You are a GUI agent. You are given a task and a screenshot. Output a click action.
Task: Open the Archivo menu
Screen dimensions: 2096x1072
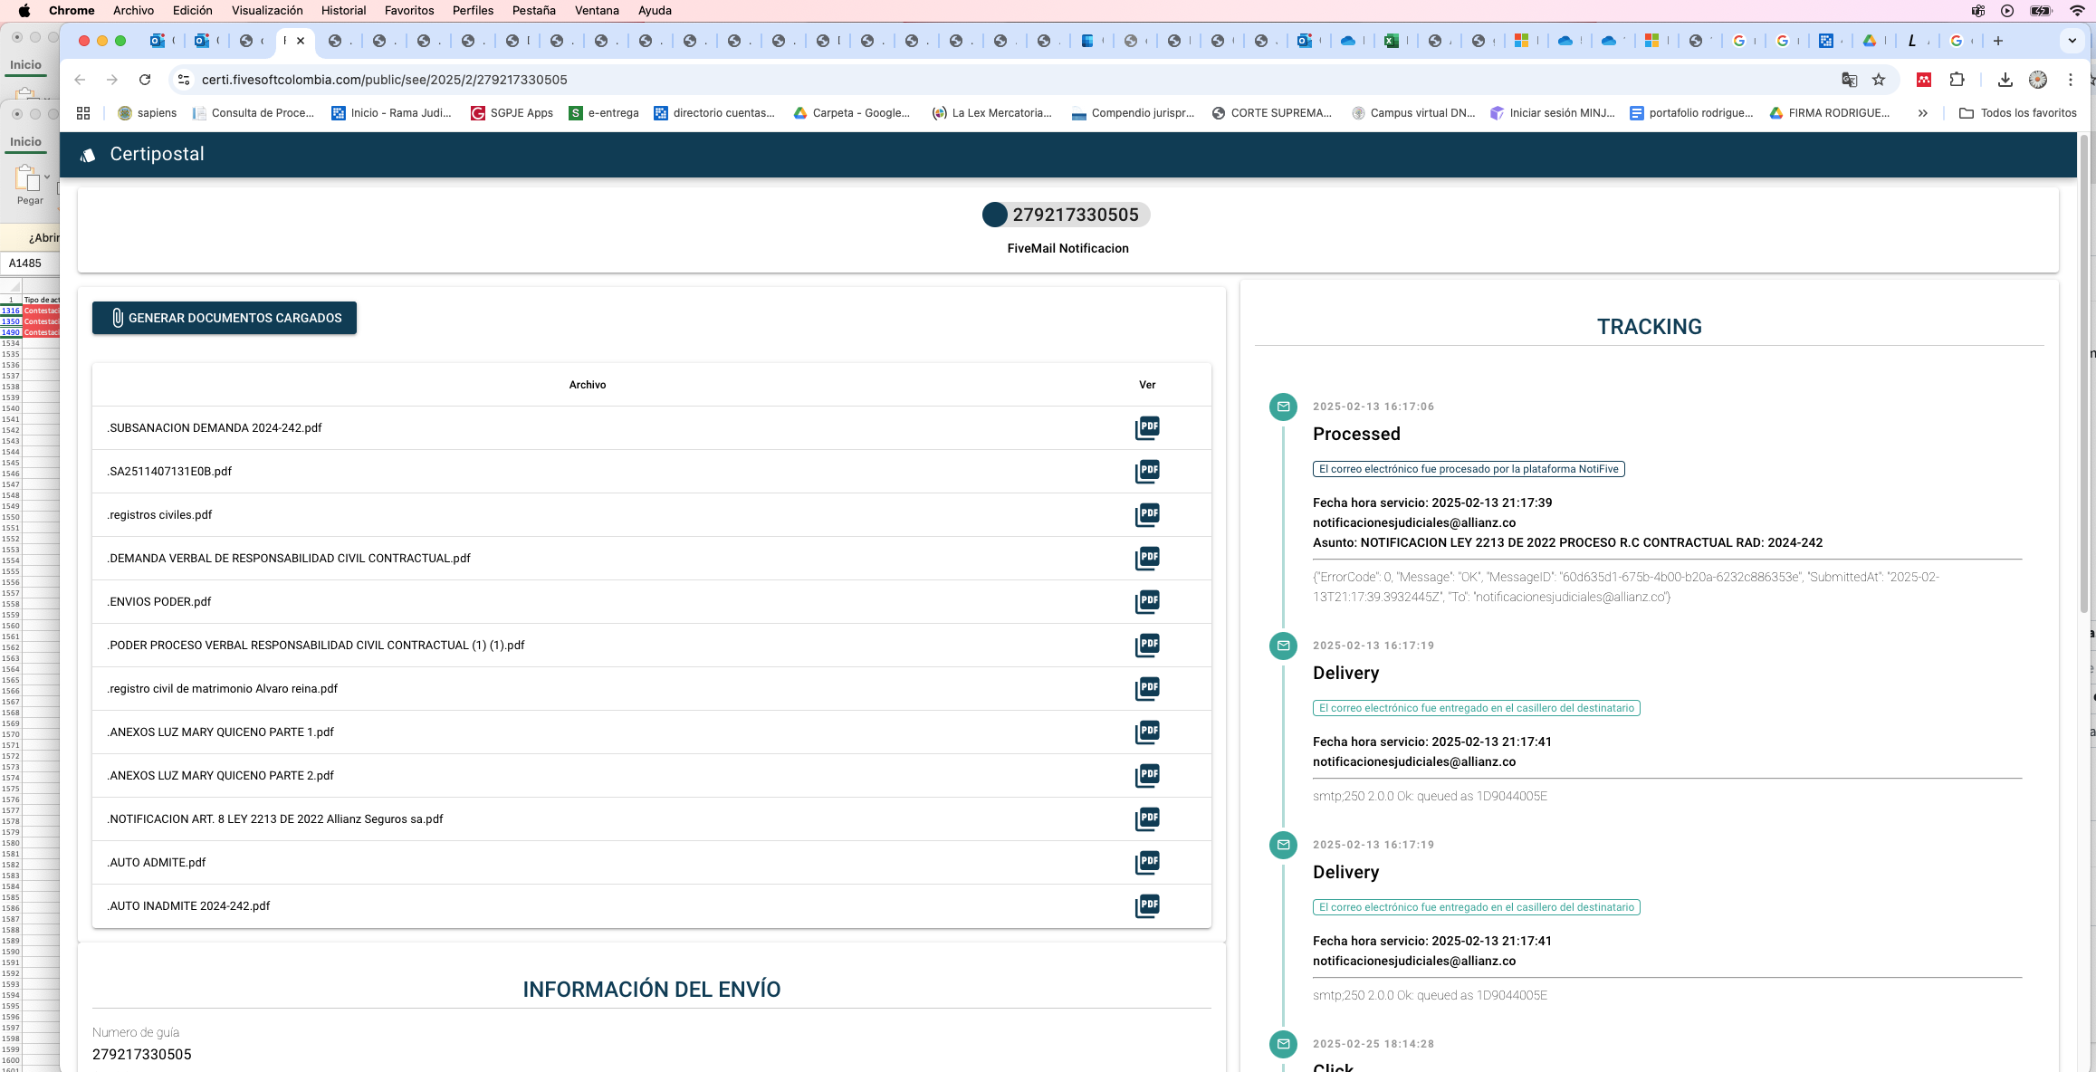[x=133, y=10]
